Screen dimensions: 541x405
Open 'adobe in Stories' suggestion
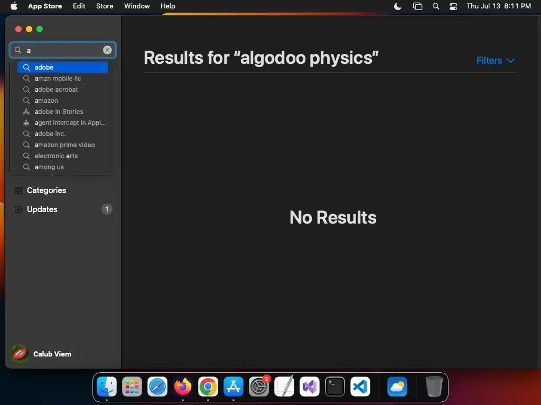point(63,112)
